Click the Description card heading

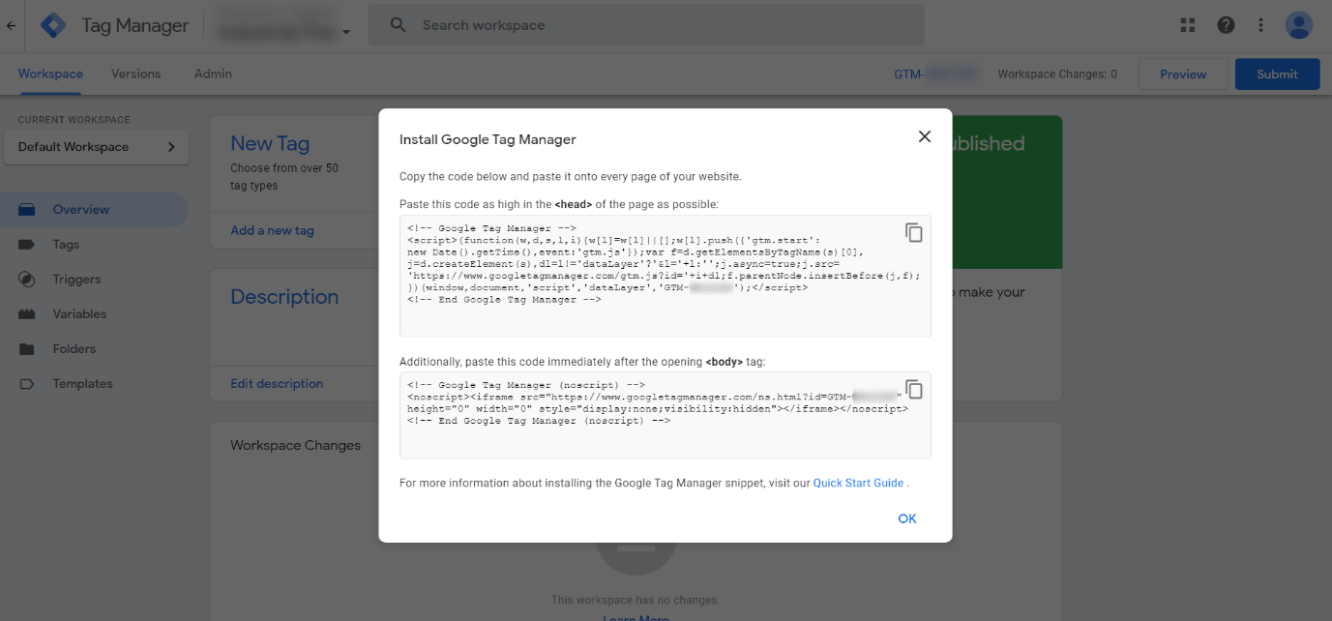point(284,297)
